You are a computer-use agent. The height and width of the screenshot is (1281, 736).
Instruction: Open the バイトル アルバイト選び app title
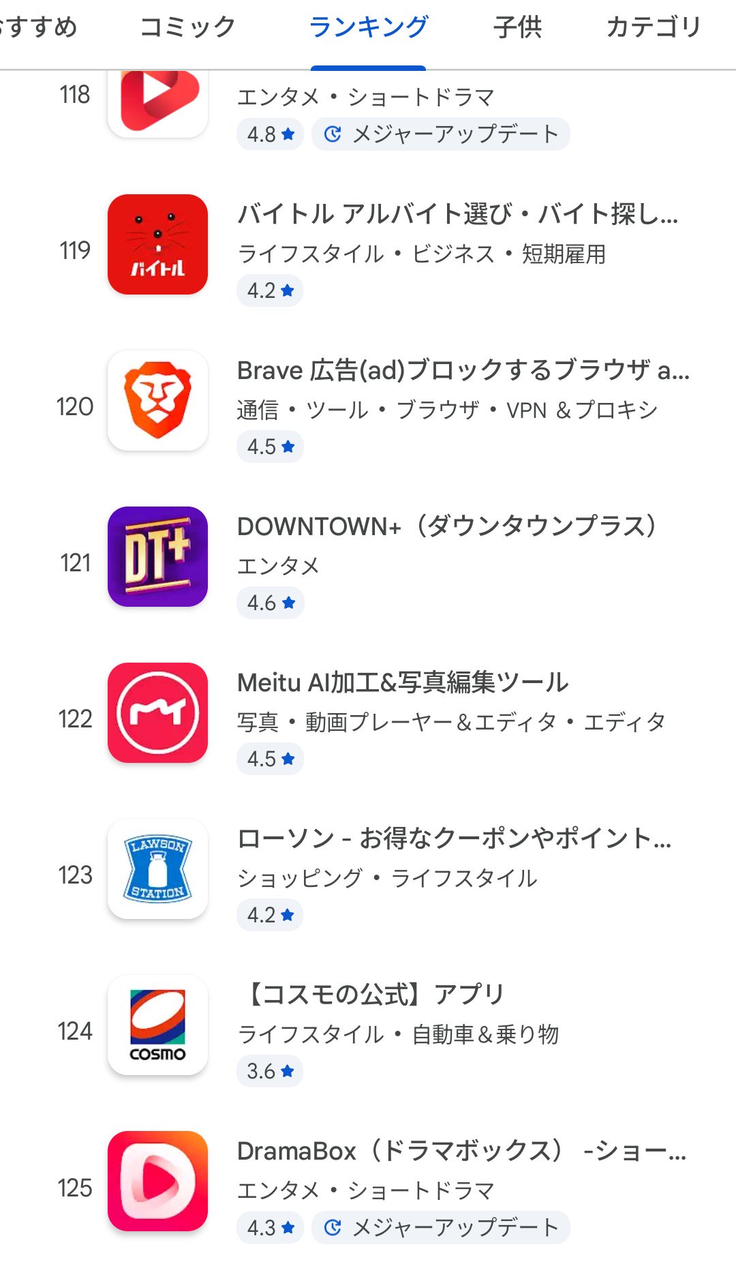(457, 214)
